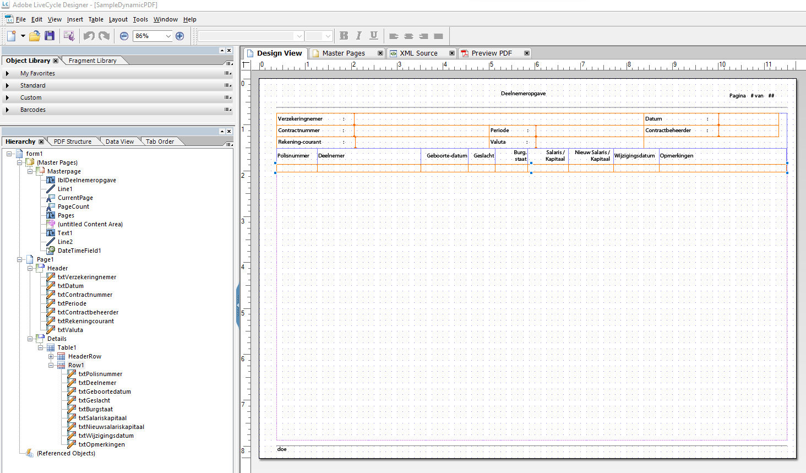806x473 pixels.
Task: Click the Open folder toolbar icon
Action: (35, 36)
